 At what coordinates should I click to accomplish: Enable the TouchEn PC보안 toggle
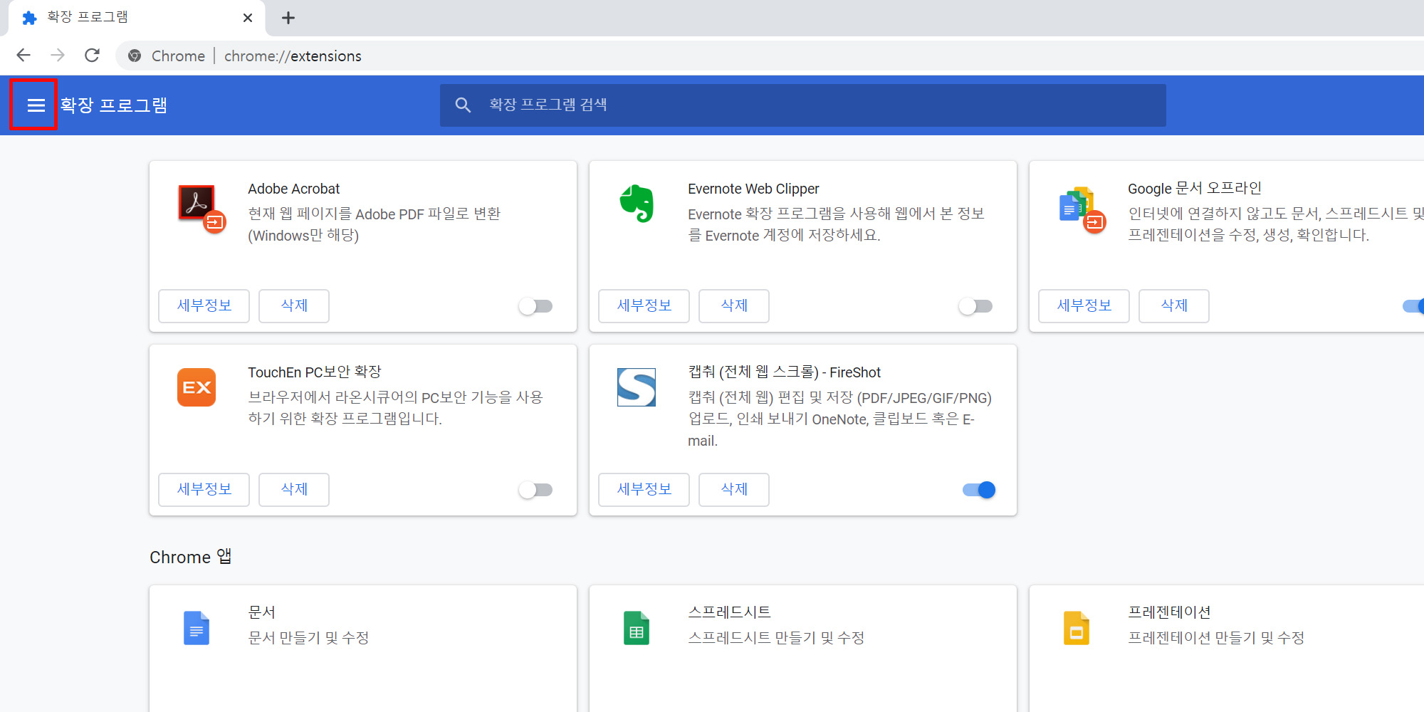pyautogui.click(x=536, y=490)
